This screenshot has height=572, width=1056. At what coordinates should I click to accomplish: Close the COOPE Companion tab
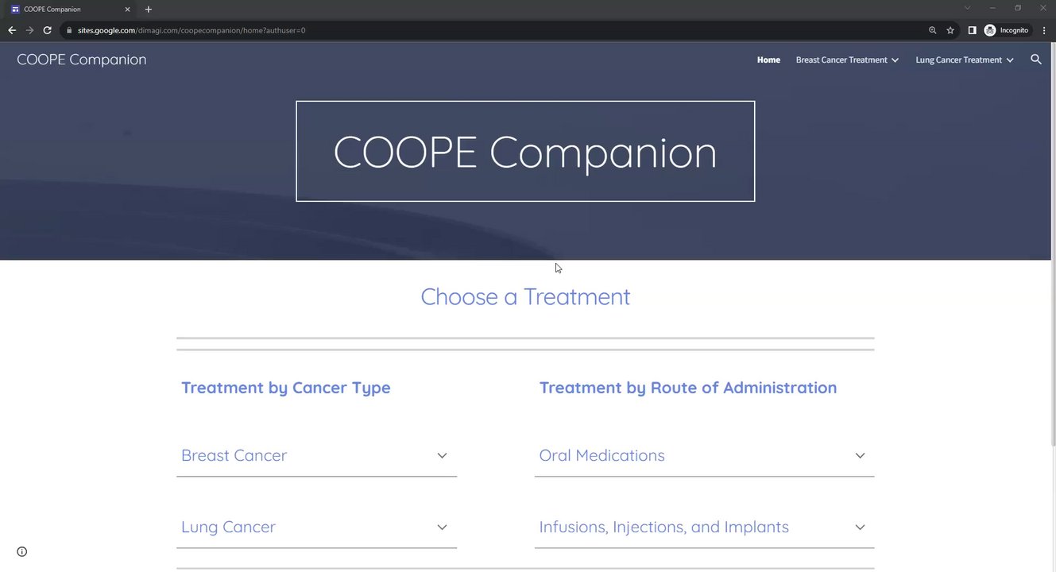(x=127, y=10)
